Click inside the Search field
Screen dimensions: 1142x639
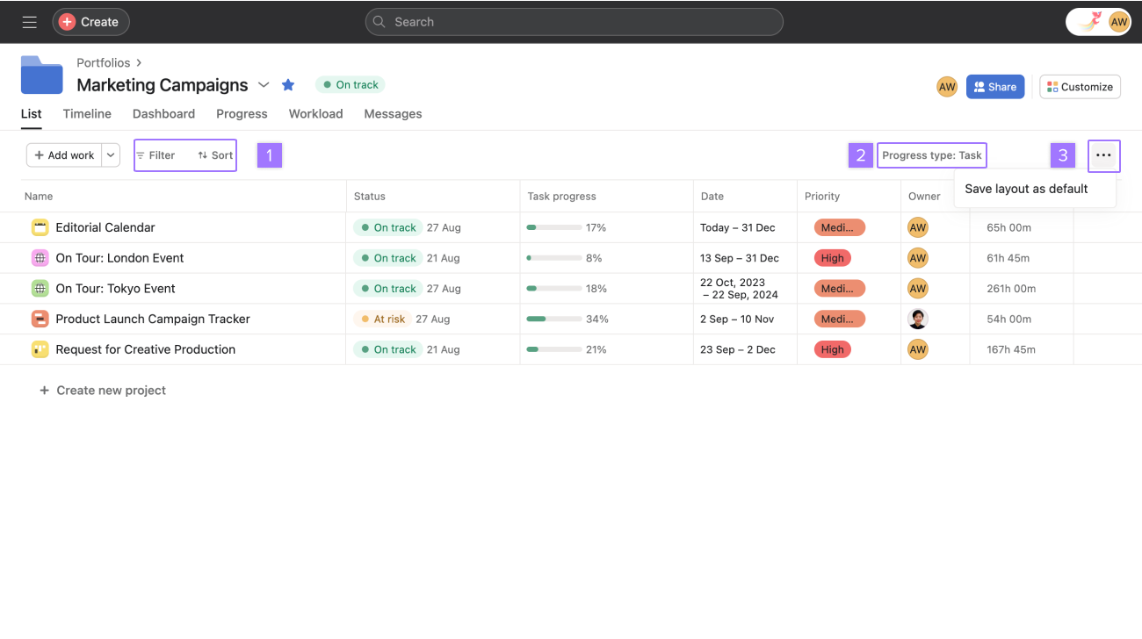(x=574, y=21)
